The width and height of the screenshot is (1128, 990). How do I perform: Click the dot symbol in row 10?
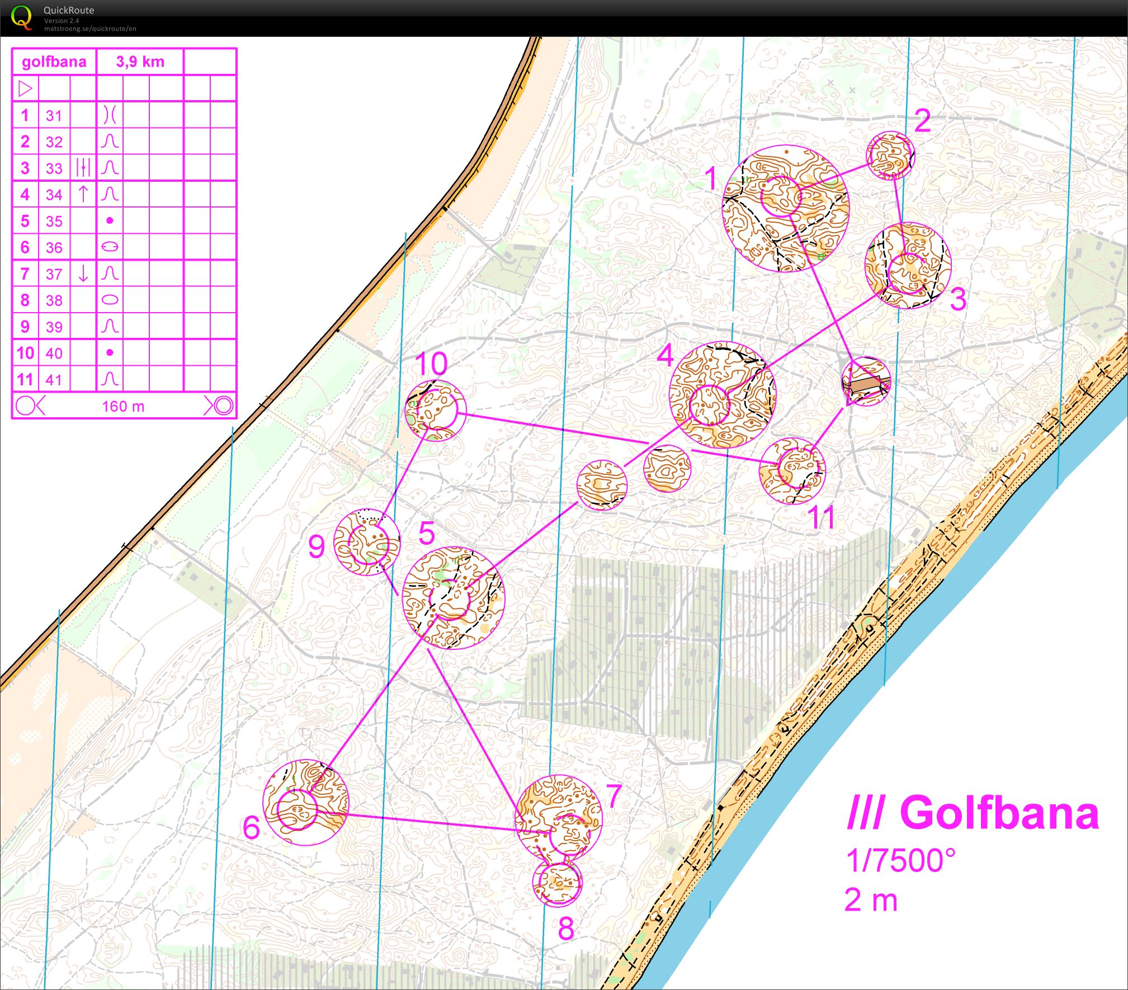pyautogui.click(x=110, y=352)
